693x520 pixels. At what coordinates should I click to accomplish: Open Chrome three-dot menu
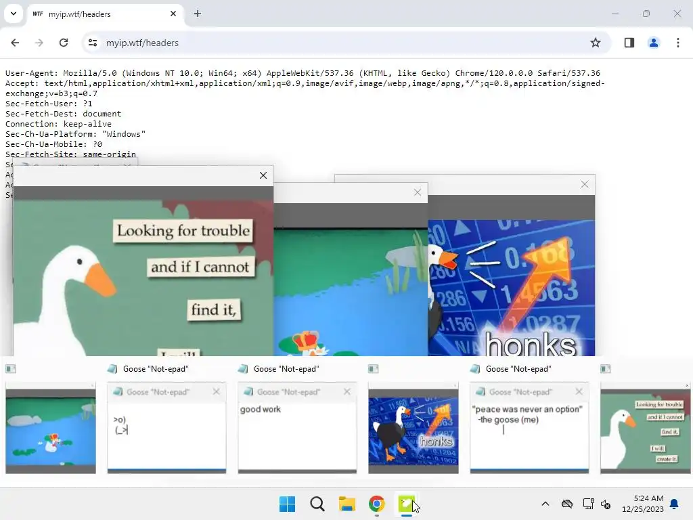click(677, 43)
